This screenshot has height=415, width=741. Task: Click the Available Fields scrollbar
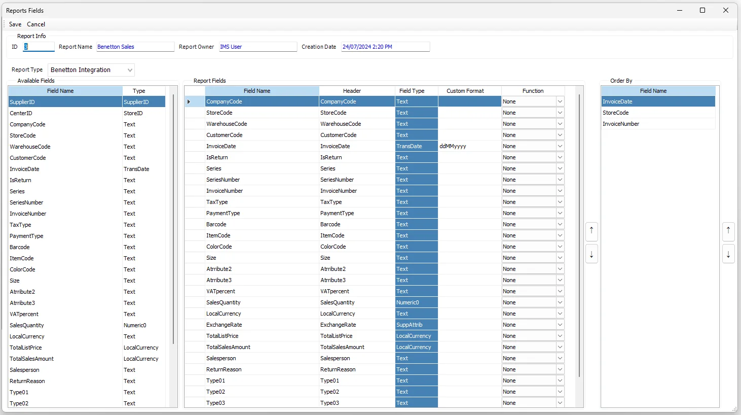click(x=173, y=219)
